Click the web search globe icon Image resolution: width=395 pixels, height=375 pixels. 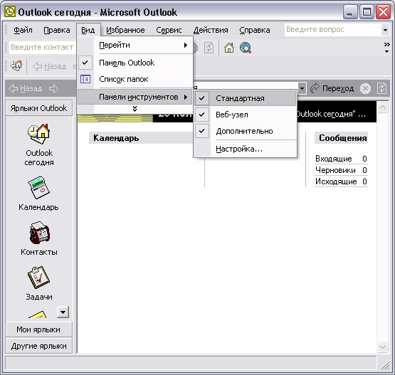coord(246,48)
